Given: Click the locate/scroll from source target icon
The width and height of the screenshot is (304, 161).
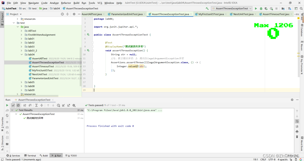Looking at the screenshot, I should (x=62, y=14).
